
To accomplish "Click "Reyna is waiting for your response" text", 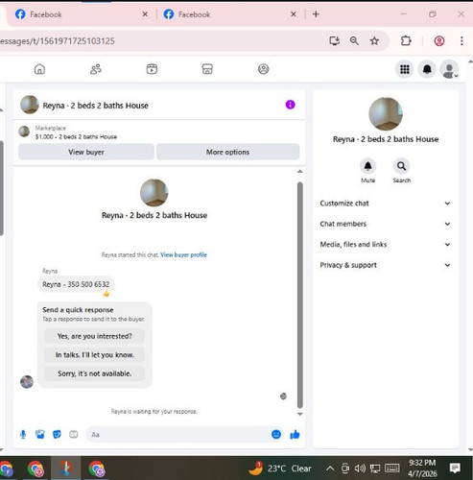I will click(154, 411).
